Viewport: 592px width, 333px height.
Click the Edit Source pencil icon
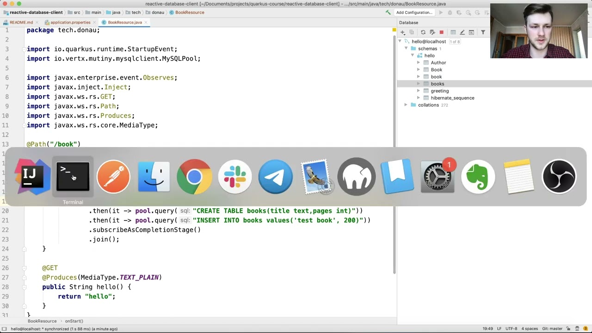pos(462,32)
